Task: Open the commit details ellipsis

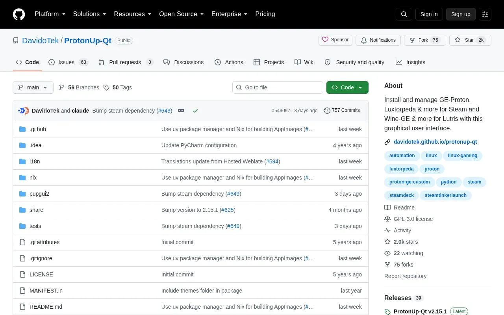Action: (x=181, y=111)
